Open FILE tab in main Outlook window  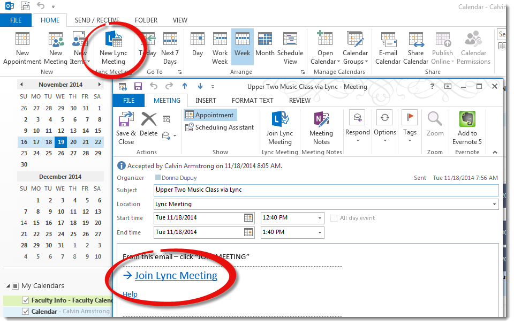[16, 20]
